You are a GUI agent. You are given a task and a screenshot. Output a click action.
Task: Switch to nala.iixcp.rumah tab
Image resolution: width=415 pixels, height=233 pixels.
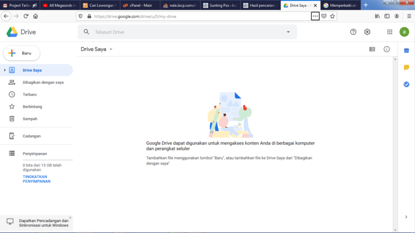click(180, 5)
